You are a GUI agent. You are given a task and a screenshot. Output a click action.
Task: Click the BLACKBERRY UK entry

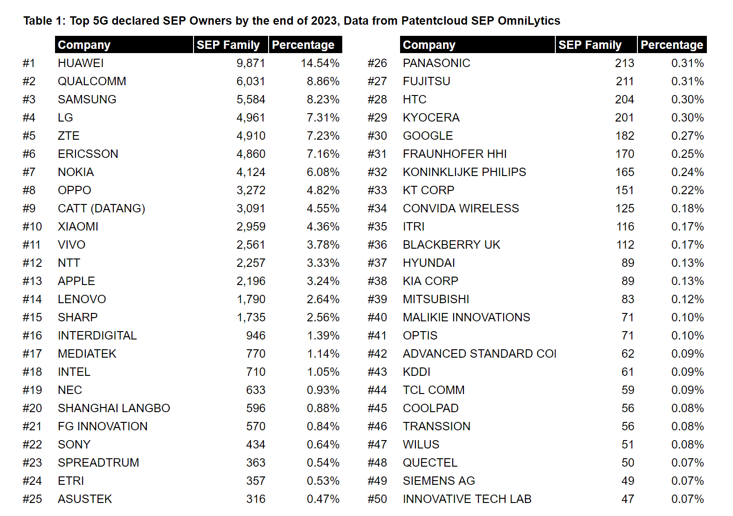pos(451,244)
